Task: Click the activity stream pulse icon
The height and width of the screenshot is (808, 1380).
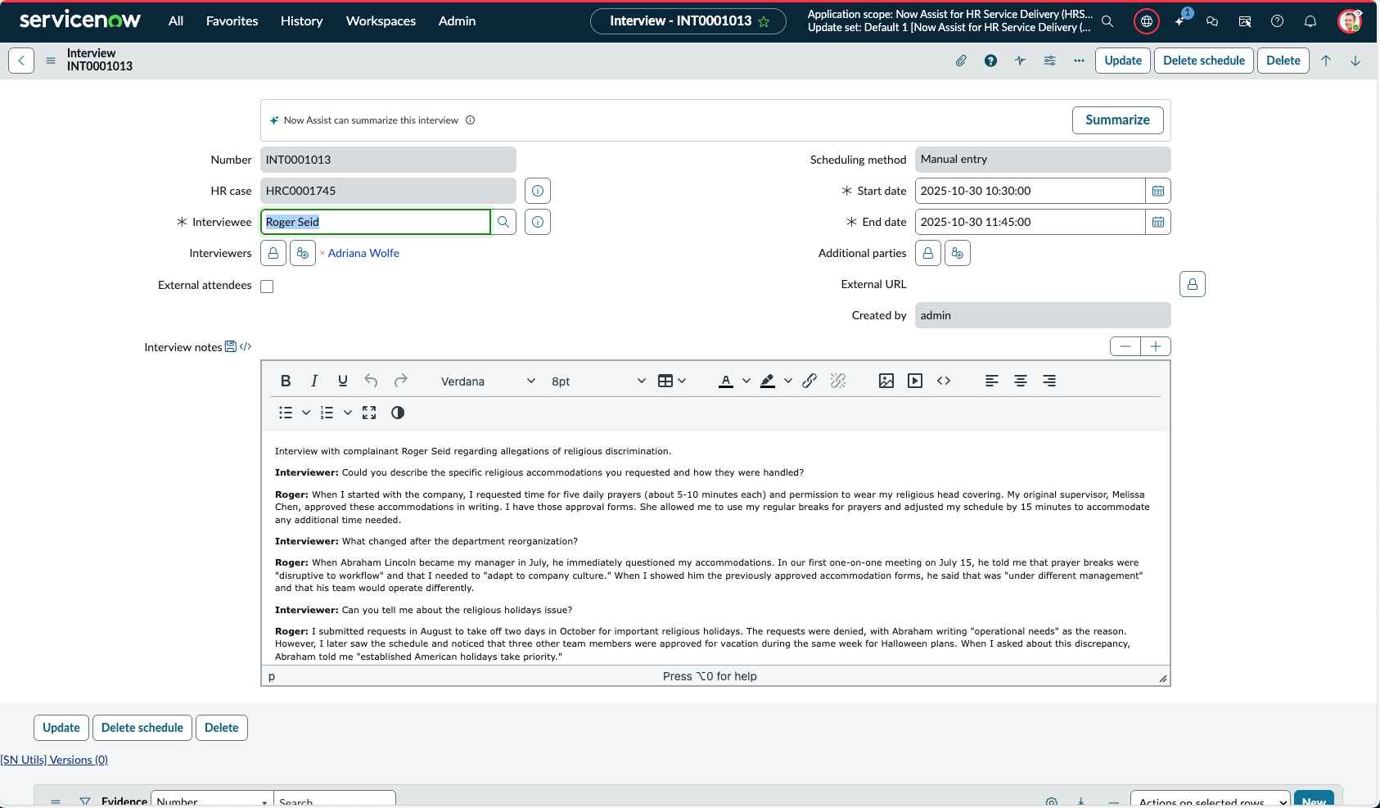Action: point(1020,61)
